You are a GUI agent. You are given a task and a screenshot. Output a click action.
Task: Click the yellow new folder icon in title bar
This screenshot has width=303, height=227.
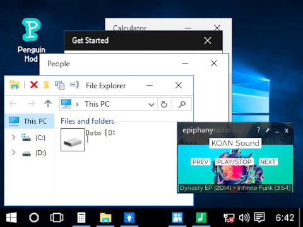46,85
